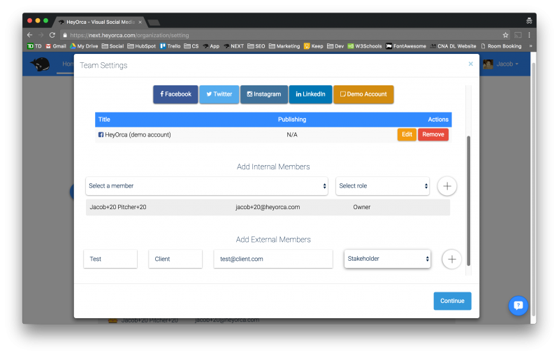Open the Select a member dropdown

207,186
